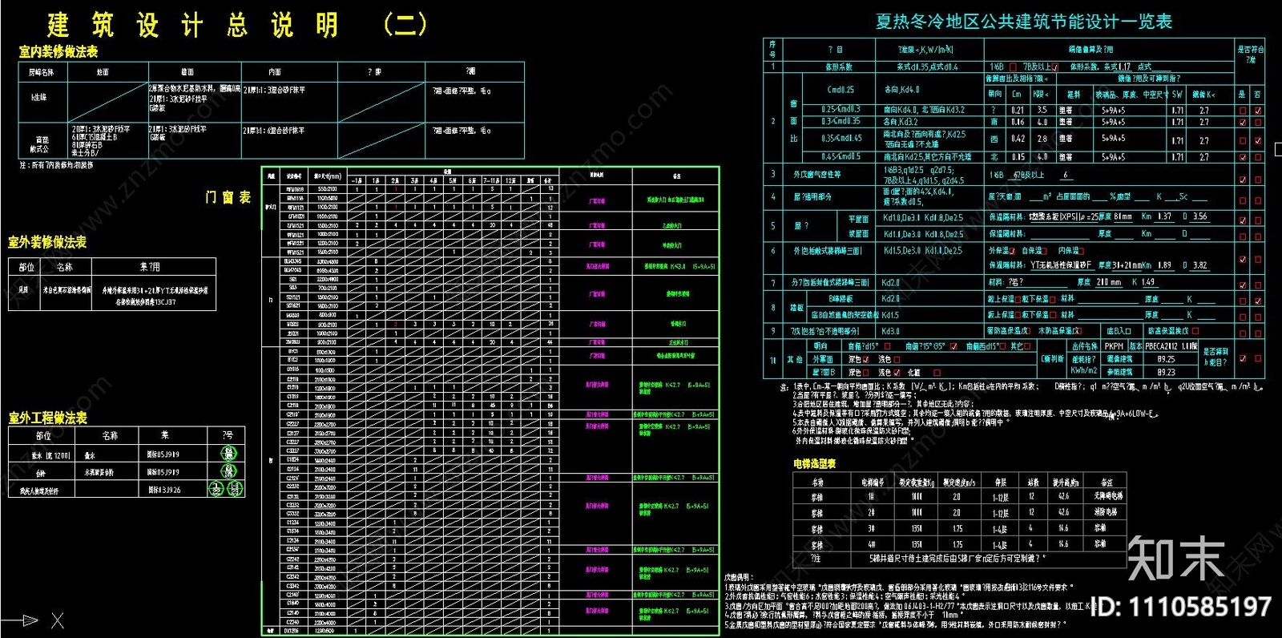This screenshot has height=638, width=1282.
Task: Click the 消防电梯 note in elevator table
Action: coord(1106,511)
